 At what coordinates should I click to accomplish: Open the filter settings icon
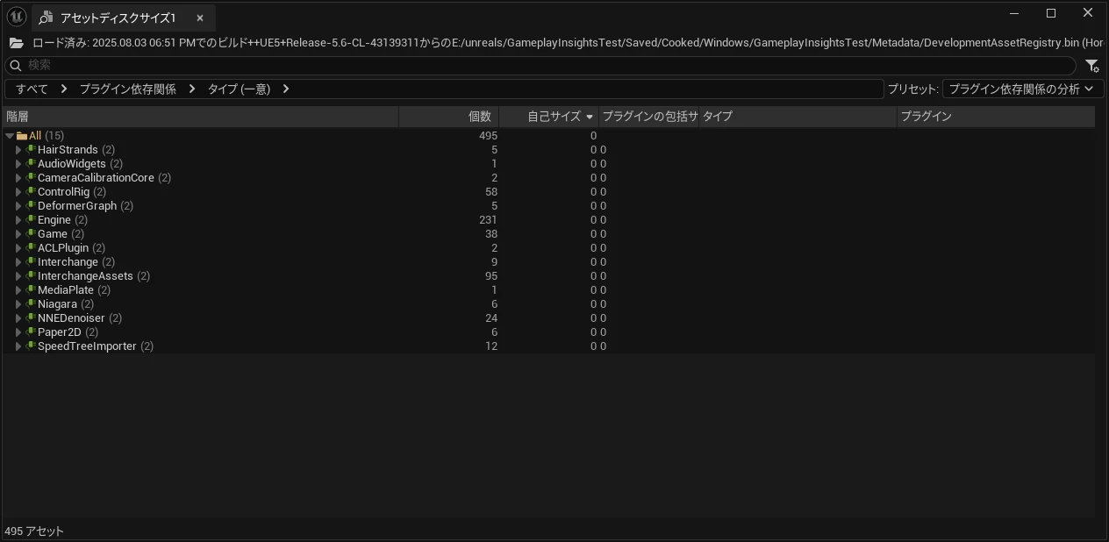point(1092,66)
